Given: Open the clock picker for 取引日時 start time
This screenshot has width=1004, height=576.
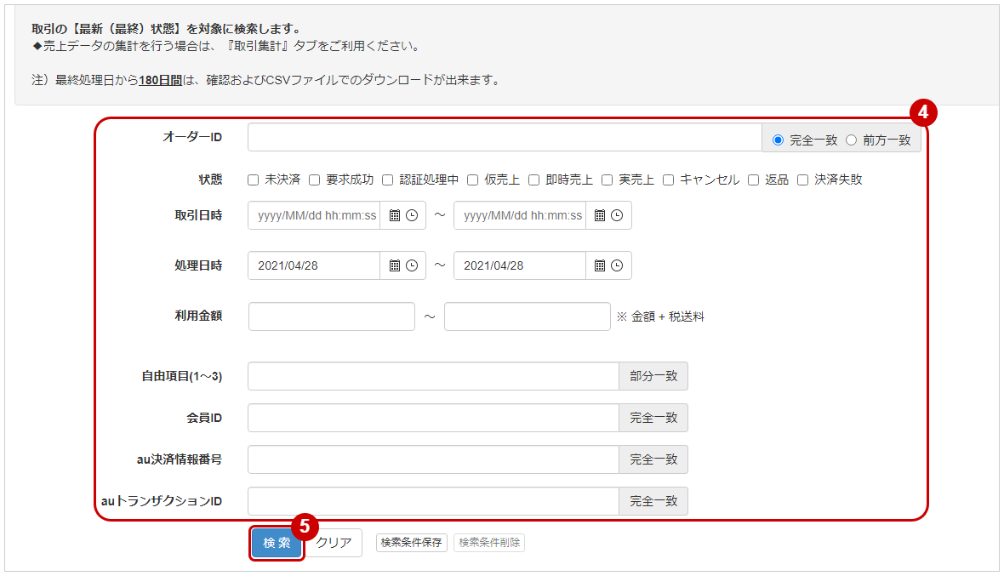Looking at the screenshot, I should (414, 215).
